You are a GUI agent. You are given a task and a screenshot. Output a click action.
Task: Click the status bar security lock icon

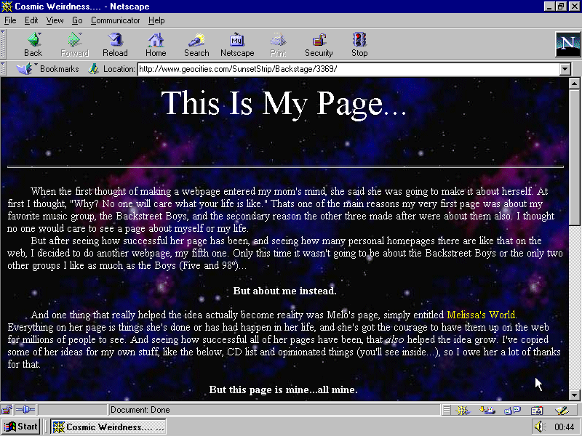tap(7, 410)
